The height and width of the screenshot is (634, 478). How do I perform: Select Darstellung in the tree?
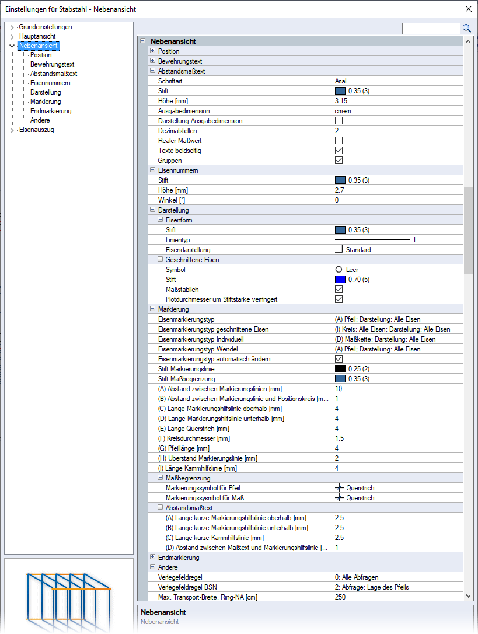tap(46, 92)
